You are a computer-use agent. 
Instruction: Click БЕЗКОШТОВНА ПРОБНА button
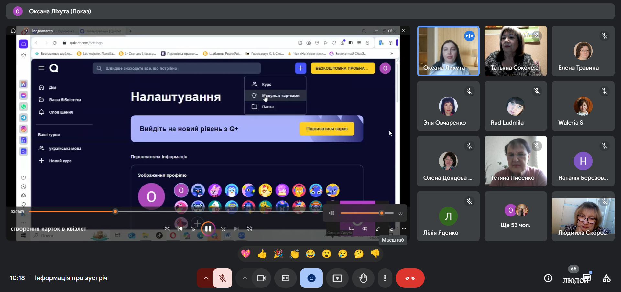tap(343, 68)
